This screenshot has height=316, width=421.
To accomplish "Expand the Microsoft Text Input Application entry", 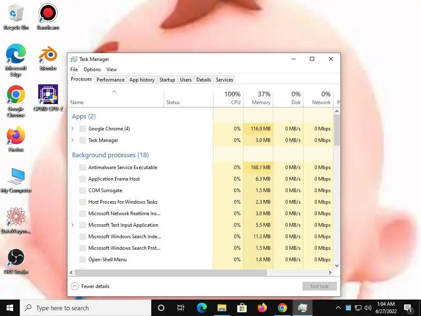I will point(72,225).
